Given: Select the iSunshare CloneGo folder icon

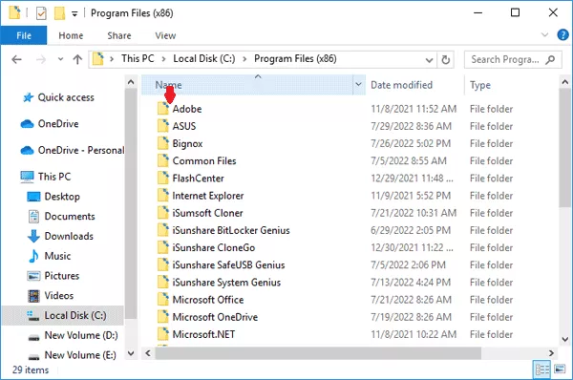Looking at the screenshot, I should tap(163, 247).
